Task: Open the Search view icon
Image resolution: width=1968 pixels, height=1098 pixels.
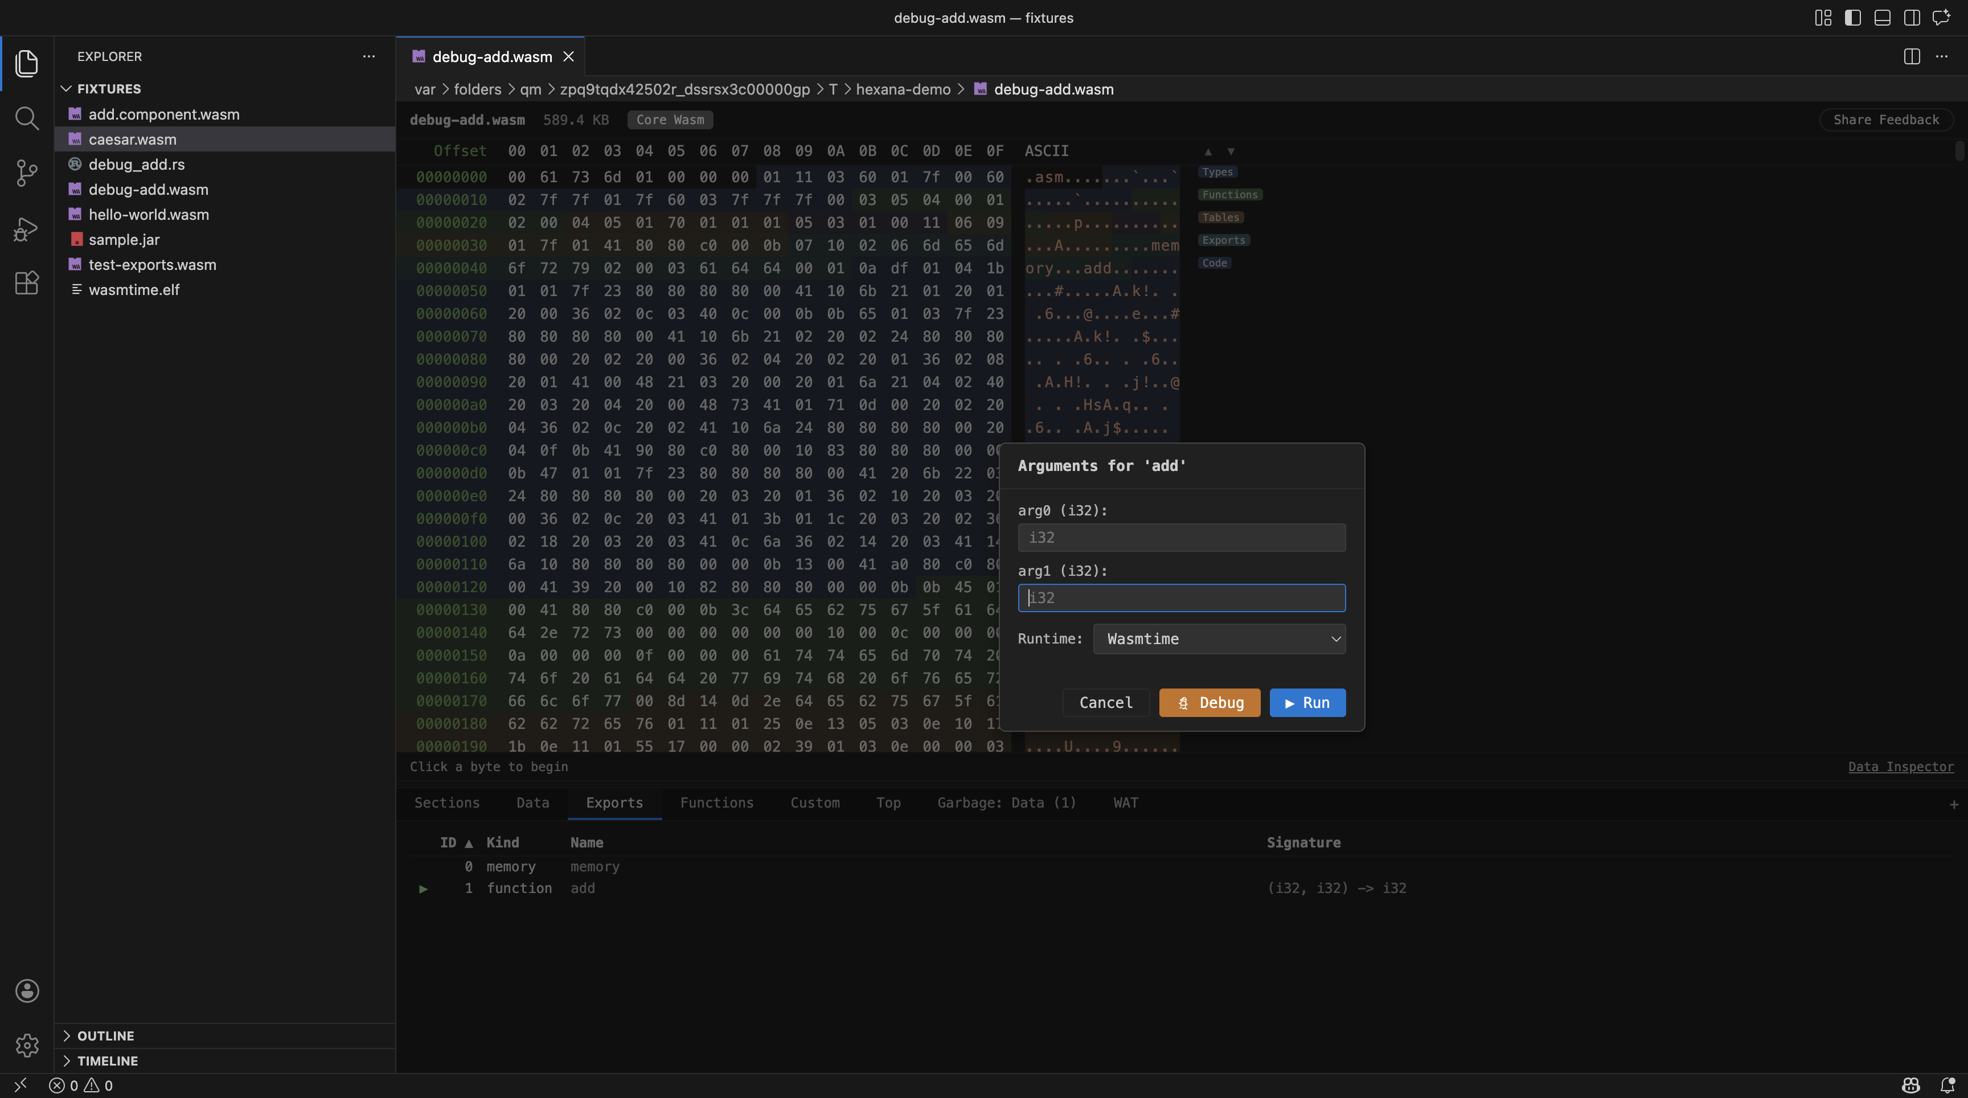Action: [x=27, y=118]
